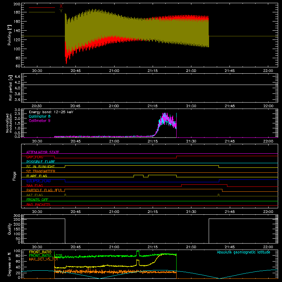Screen dimensions: 282x282
Task: Select the olive legend line for Y
Action: pos(42,12)
